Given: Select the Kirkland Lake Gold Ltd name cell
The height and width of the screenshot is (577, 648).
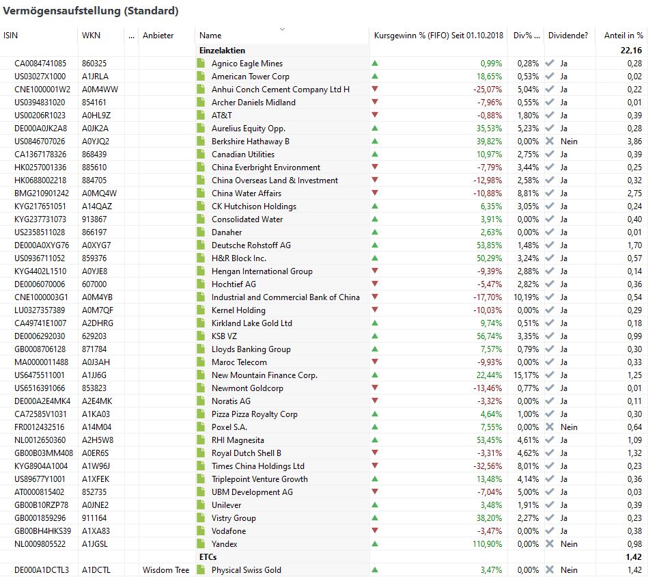Looking at the screenshot, I should [x=251, y=323].
